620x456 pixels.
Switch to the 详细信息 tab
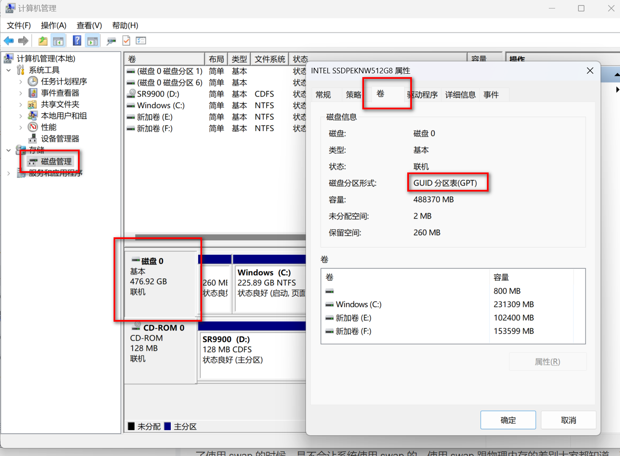(x=460, y=95)
